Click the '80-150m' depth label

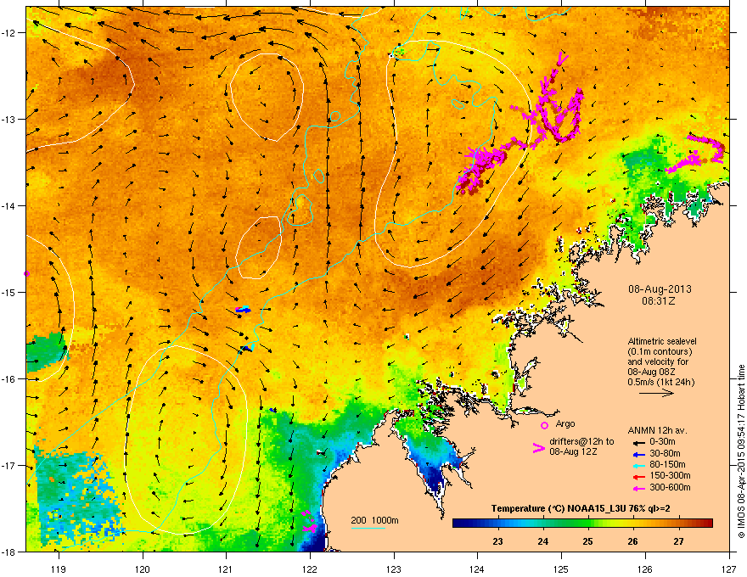667,465
